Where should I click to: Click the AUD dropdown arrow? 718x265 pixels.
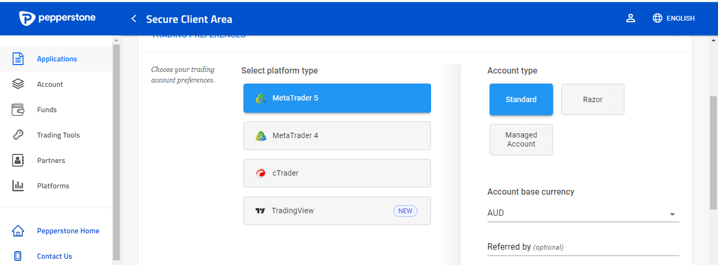coord(672,214)
